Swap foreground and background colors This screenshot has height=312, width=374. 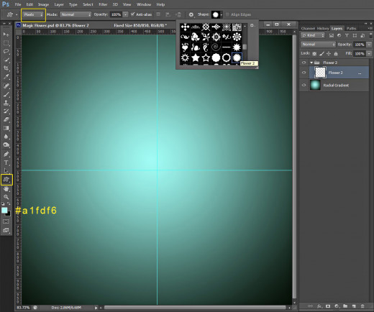9,203
